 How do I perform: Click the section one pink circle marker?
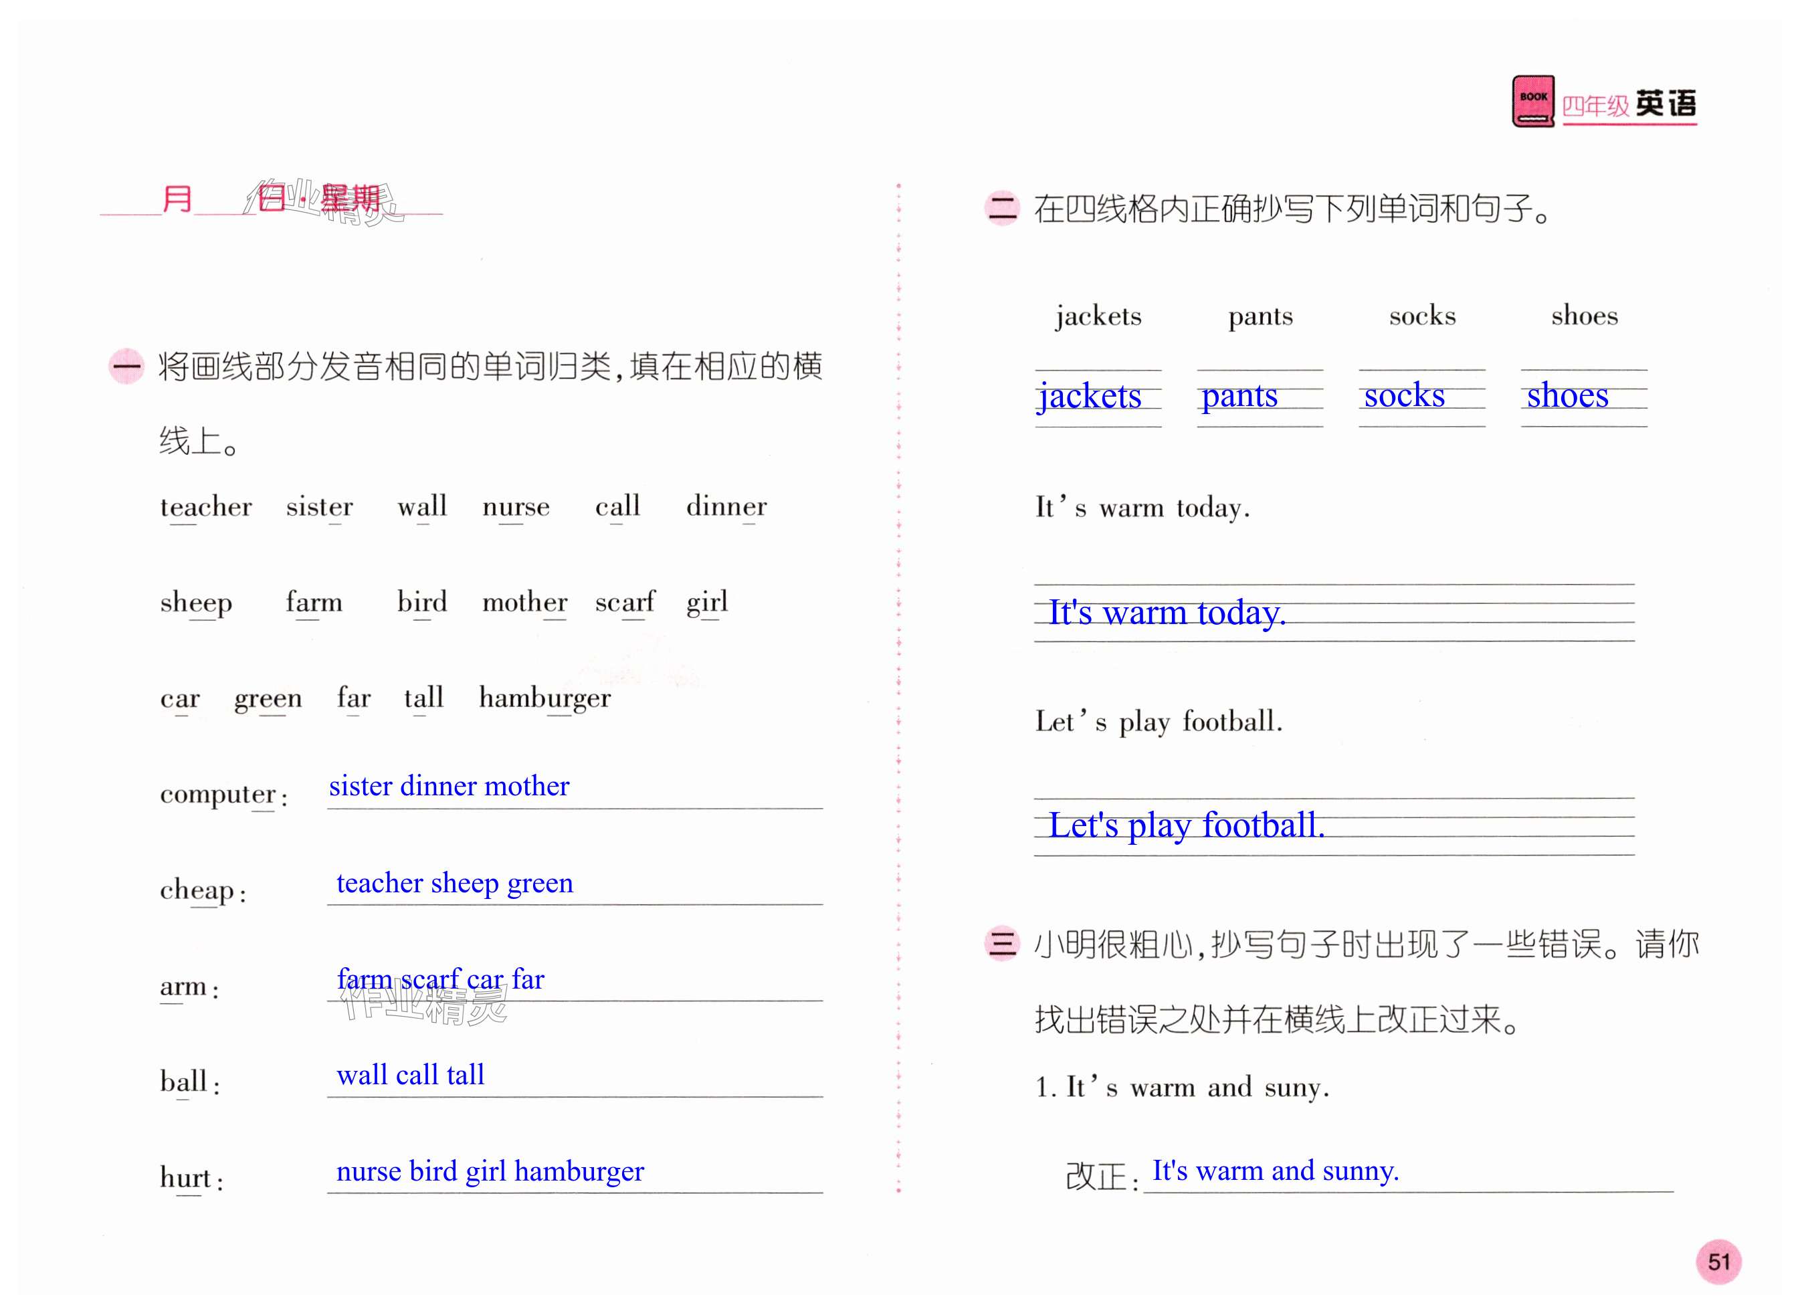point(126,366)
